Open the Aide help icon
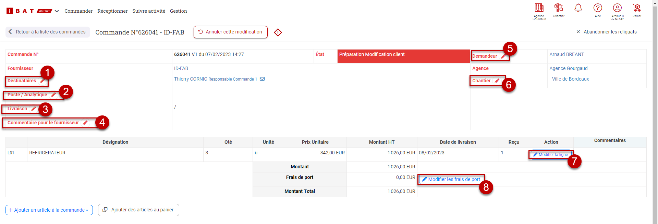 (x=598, y=8)
